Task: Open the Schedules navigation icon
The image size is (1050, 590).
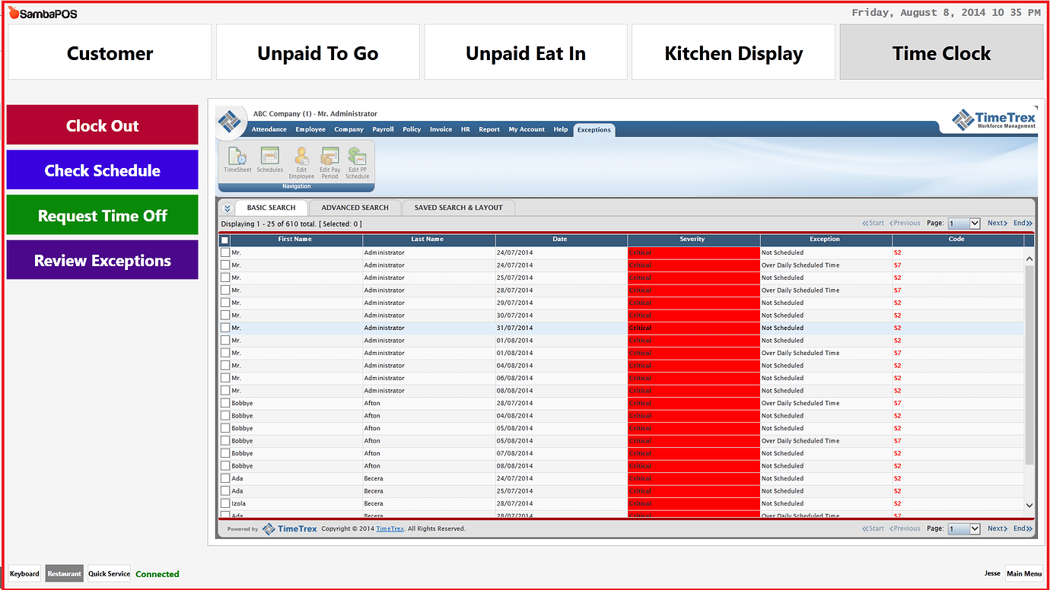Action: pyautogui.click(x=269, y=160)
